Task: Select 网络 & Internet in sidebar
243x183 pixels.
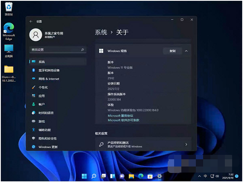Action: pos(49,79)
